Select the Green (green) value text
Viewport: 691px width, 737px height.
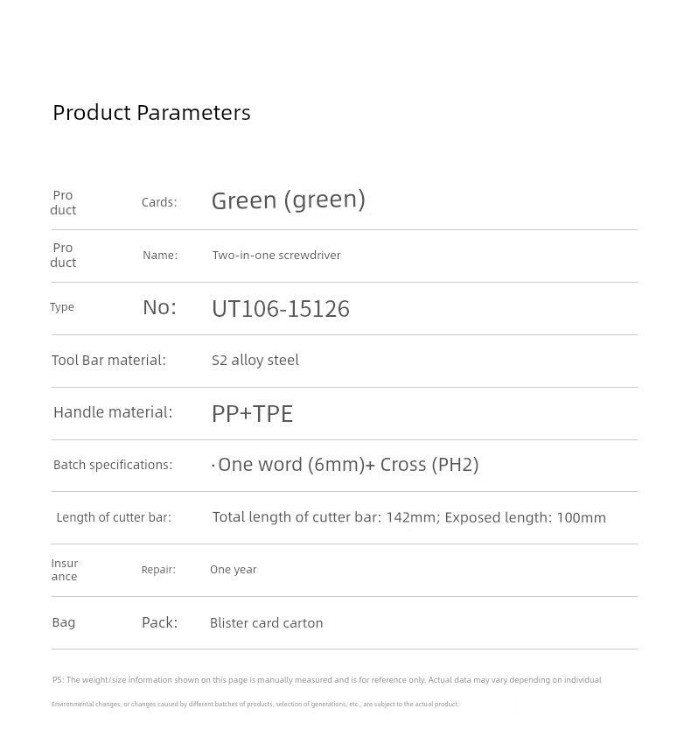289,200
